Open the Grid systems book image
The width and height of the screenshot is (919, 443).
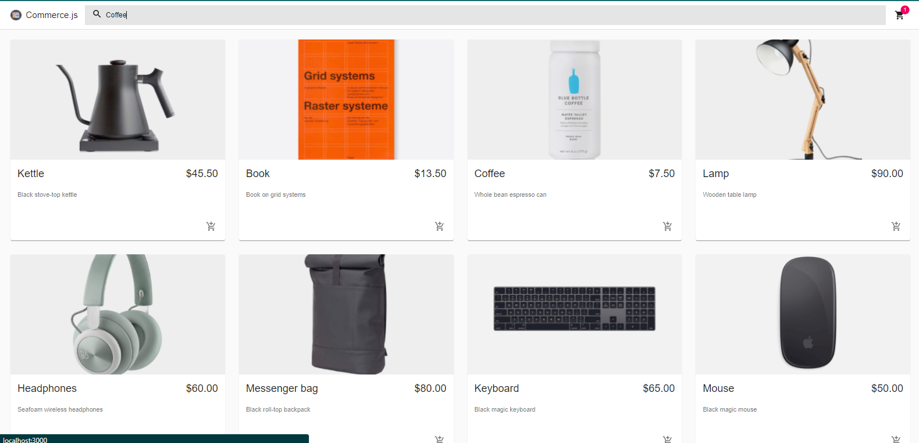tap(346, 99)
